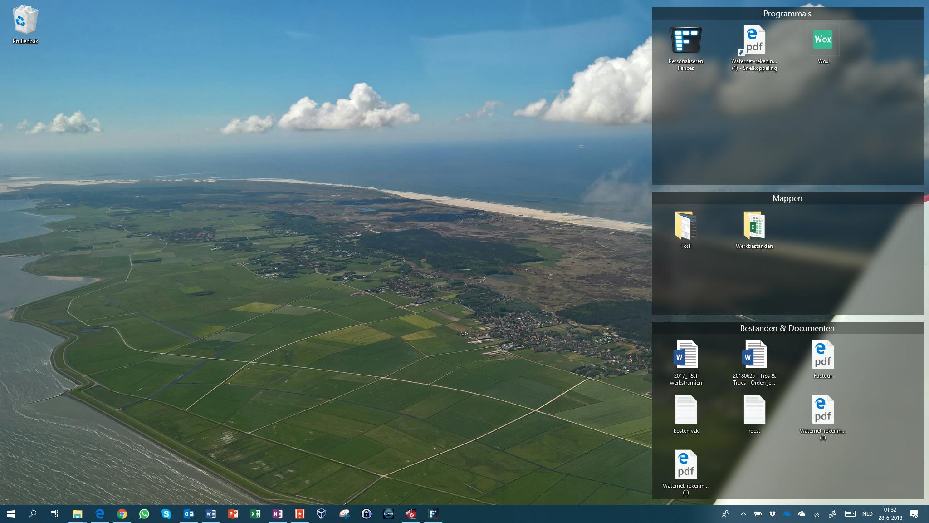Select the Factuur PDF file
Screen dimensions: 929x523
coord(822,355)
